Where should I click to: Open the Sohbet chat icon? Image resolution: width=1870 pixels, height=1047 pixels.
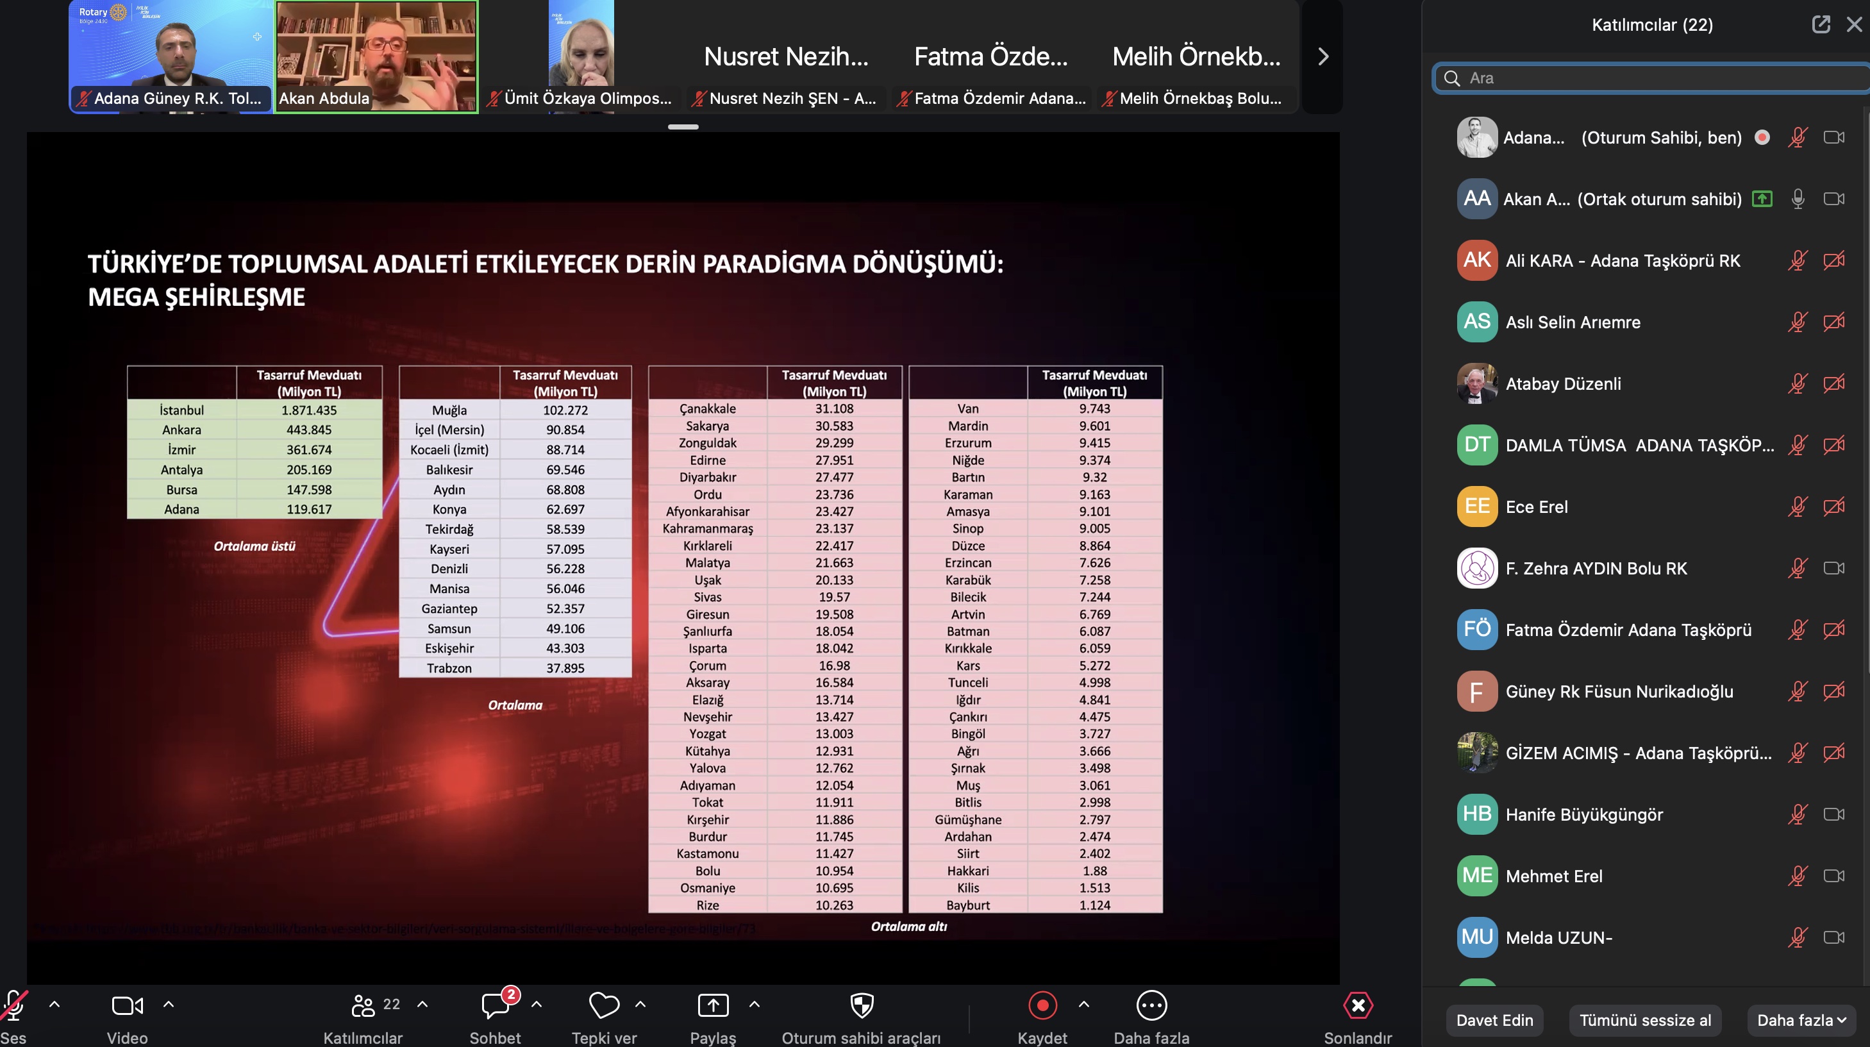coord(495,1007)
